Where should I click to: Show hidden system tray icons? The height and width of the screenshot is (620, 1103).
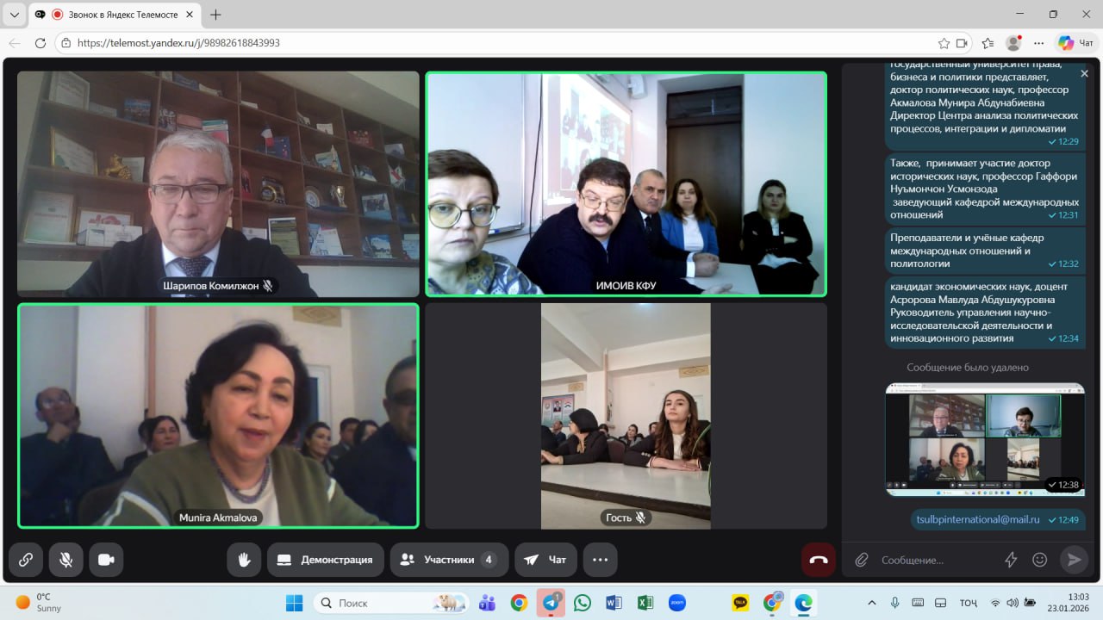[871, 603]
